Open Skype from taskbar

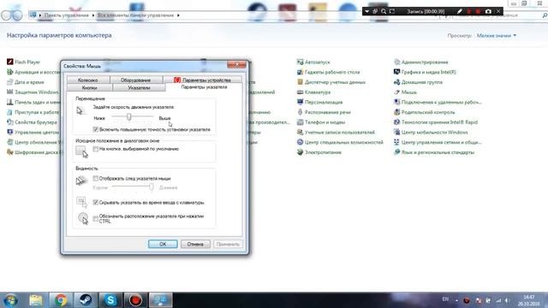pos(110,300)
